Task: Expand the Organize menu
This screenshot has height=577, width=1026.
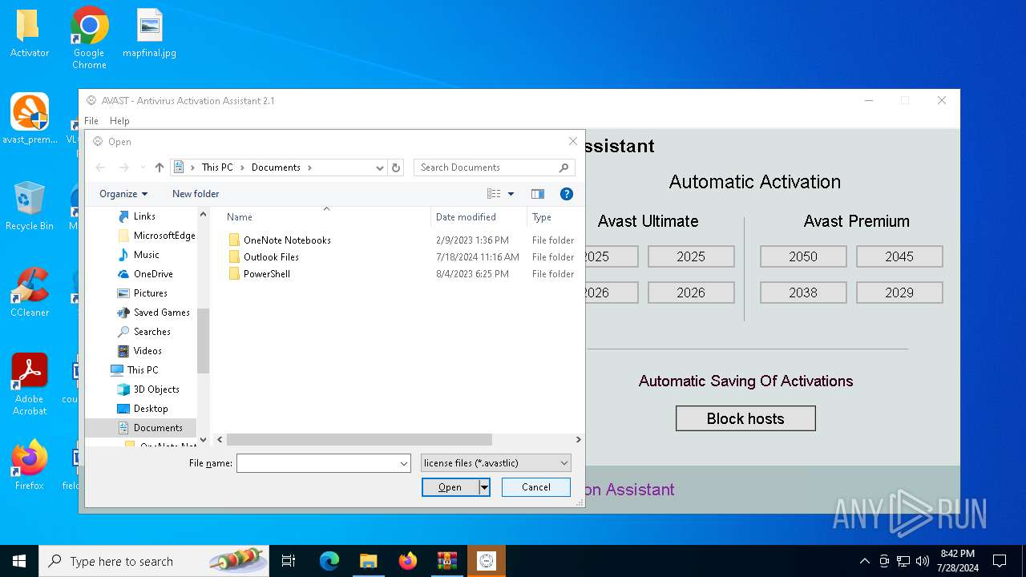Action: [123, 194]
